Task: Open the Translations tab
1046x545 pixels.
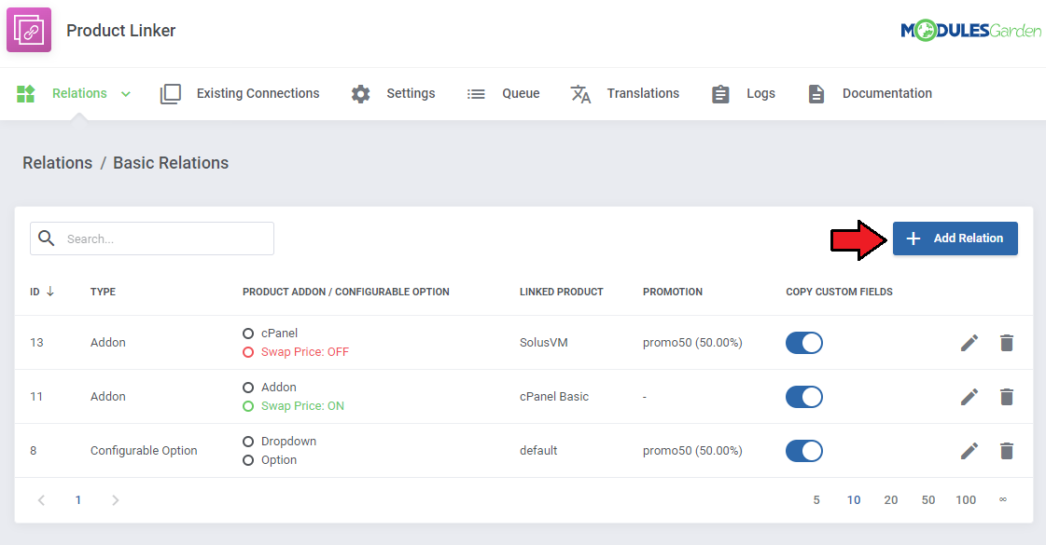Action: click(x=643, y=93)
